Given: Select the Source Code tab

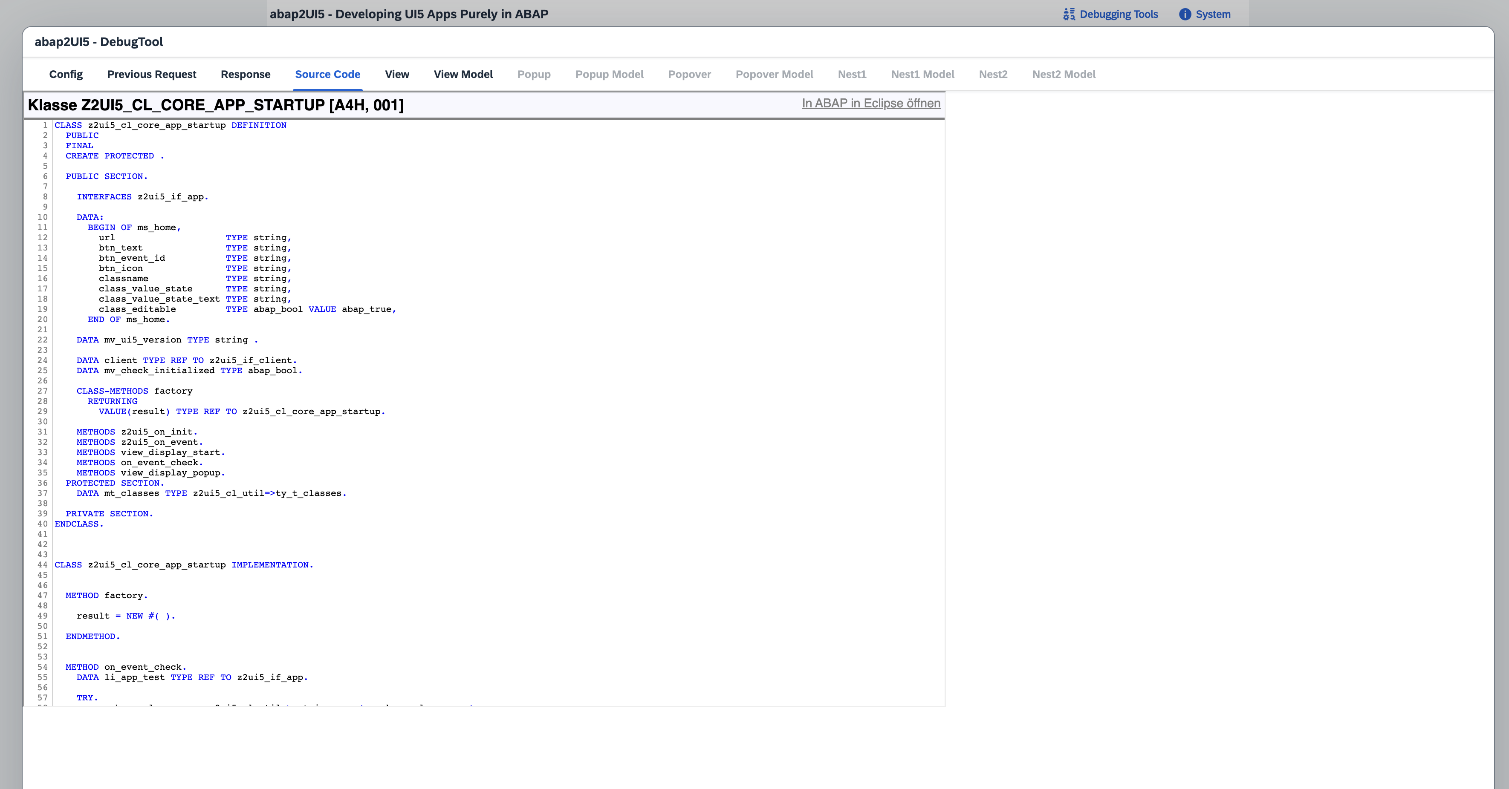Looking at the screenshot, I should tap(327, 74).
